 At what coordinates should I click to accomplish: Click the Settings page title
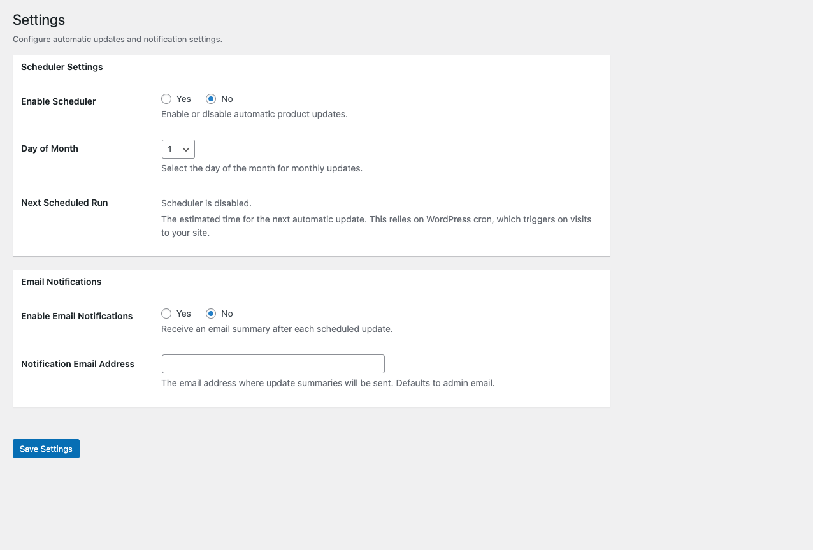click(39, 20)
